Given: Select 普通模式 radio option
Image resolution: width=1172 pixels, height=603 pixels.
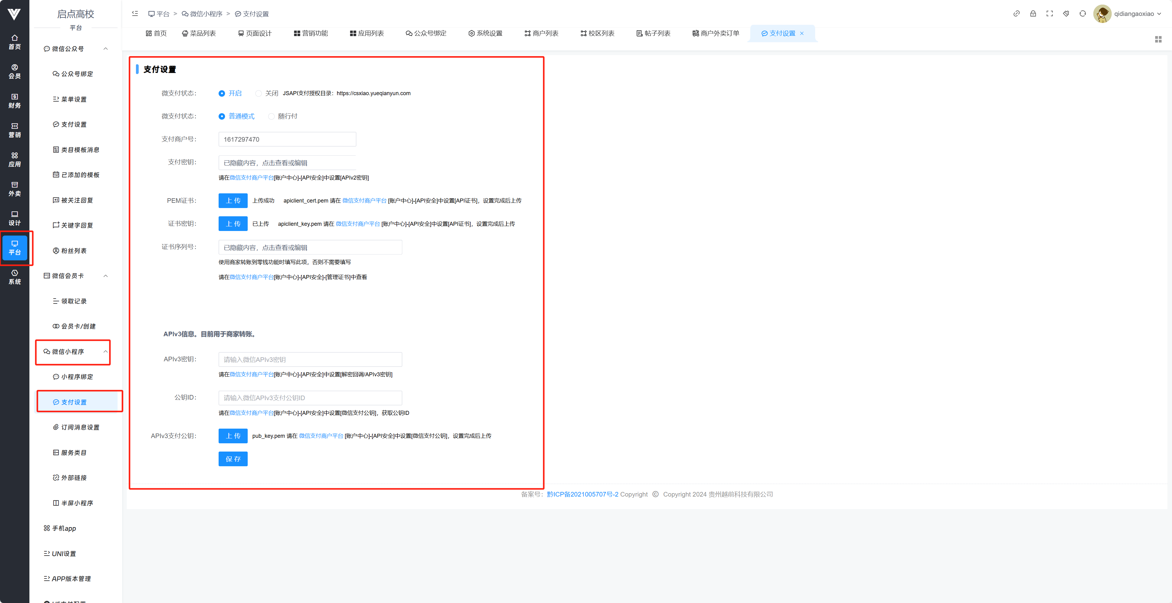Looking at the screenshot, I should (x=222, y=117).
